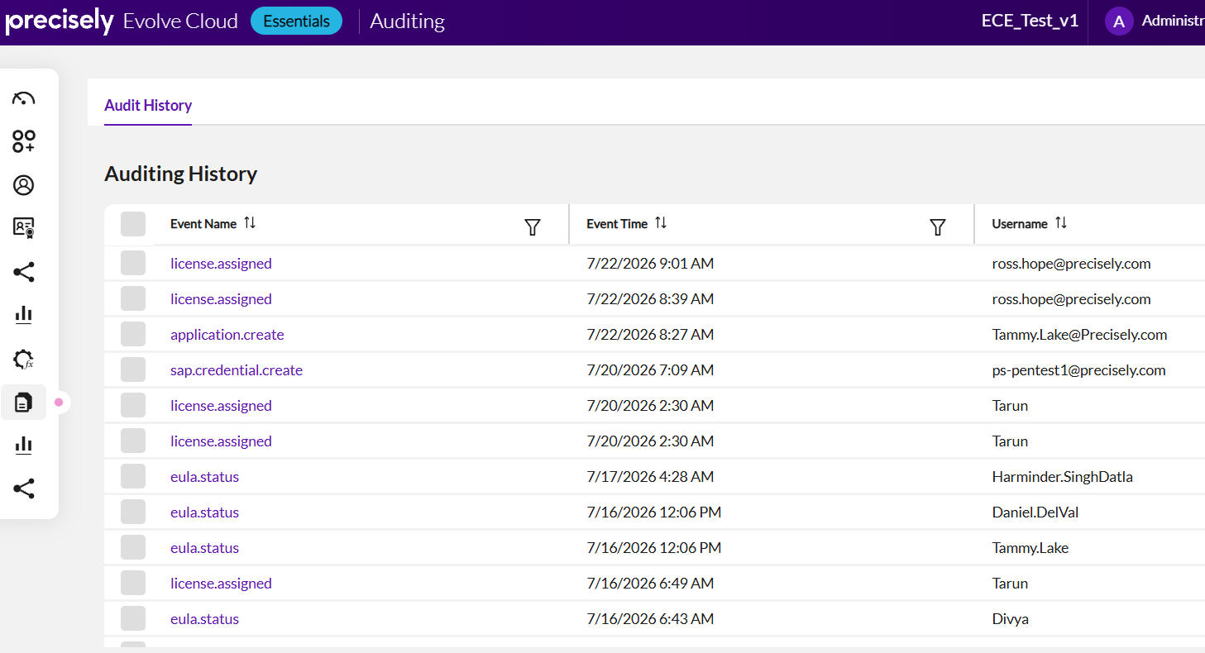
Task: Check the license.assigned 8:39 AM row box
Action: click(x=133, y=299)
